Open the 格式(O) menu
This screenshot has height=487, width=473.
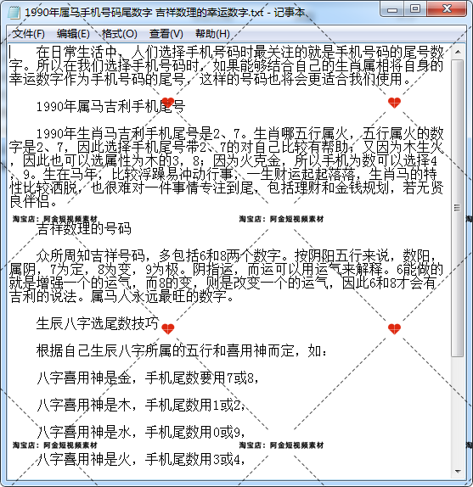coord(120,34)
